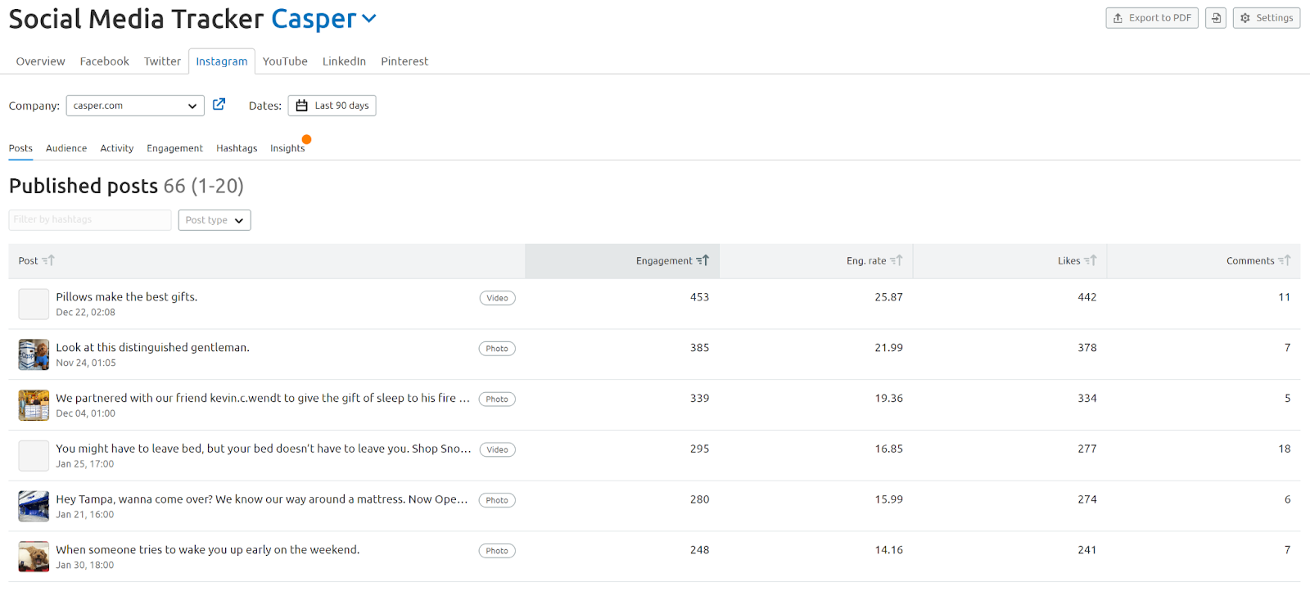
Task: Open the distinguished gentleman post thumbnail
Action: [x=34, y=355]
